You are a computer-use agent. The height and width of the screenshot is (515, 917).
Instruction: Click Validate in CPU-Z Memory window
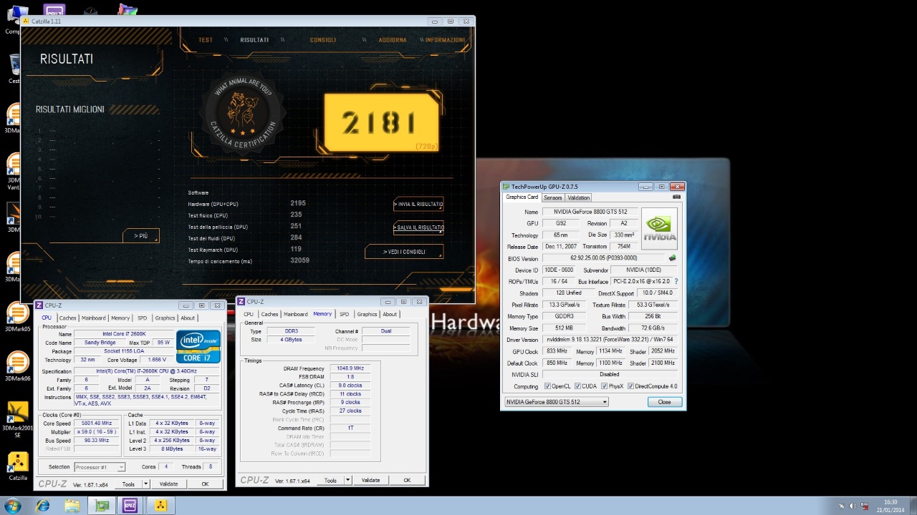coord(370,481)
